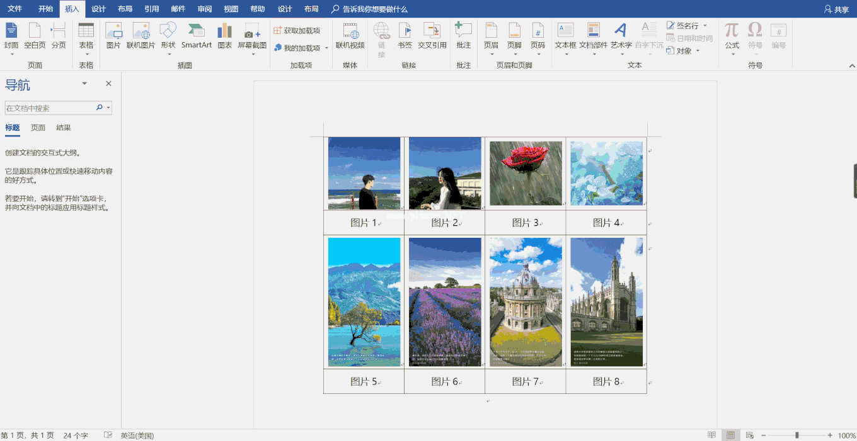Insert a header (页眉)
Viewport: 857px width, 441px height.
point(491,38)
